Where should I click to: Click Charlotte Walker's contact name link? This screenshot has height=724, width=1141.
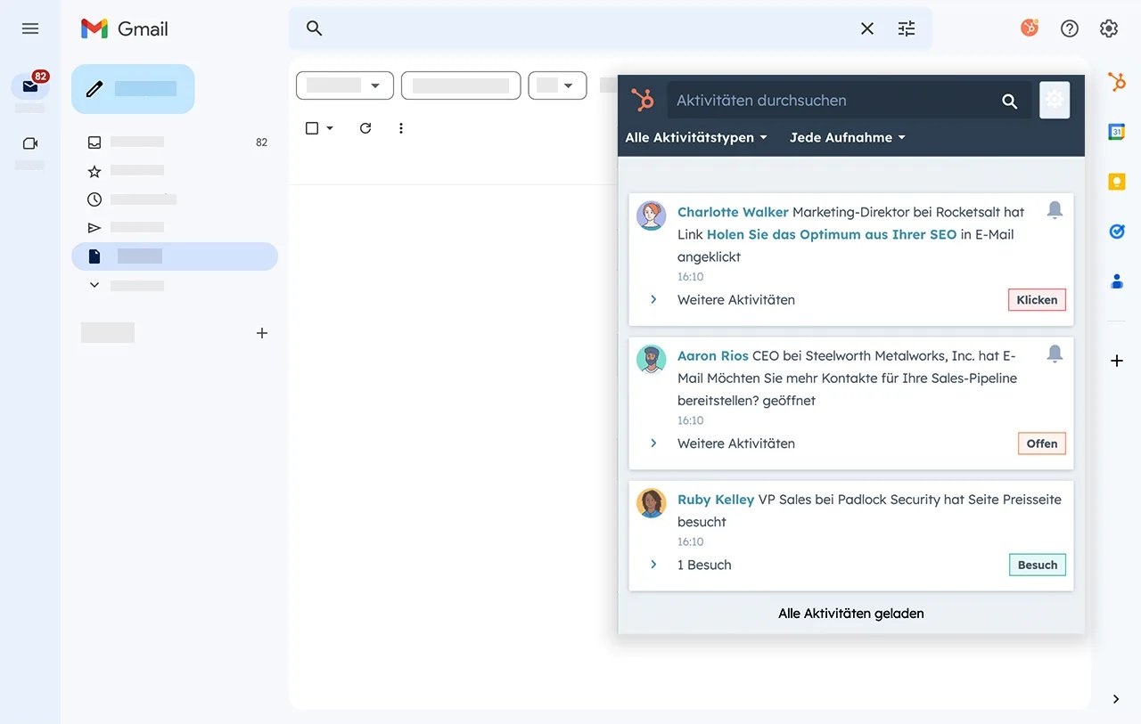731,211
